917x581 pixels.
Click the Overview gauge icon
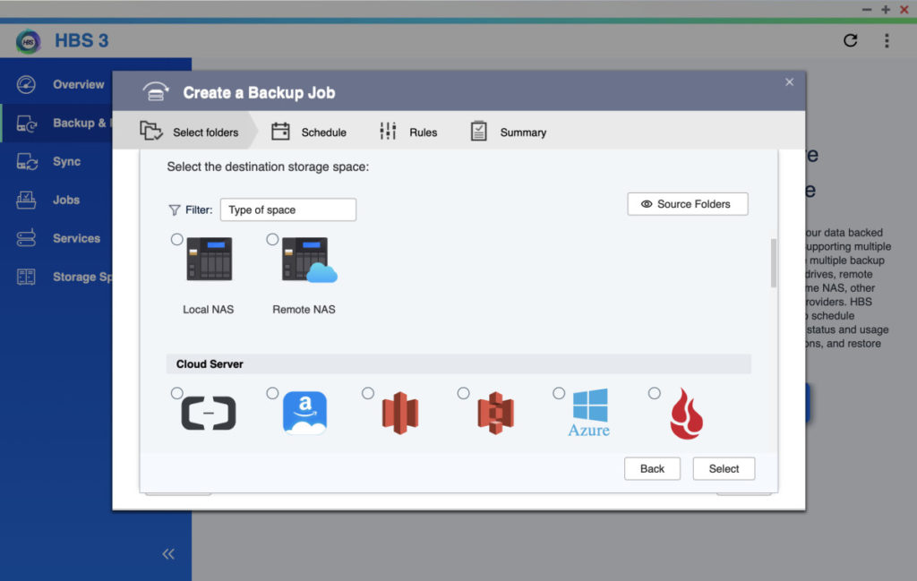click(x=26, y=84)
